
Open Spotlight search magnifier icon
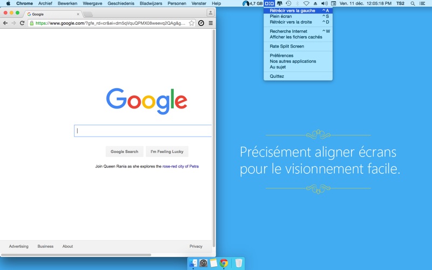point(413,3)
